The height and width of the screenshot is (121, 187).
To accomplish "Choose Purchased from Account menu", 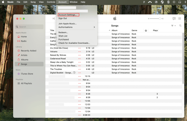I will tap(64, 40).
